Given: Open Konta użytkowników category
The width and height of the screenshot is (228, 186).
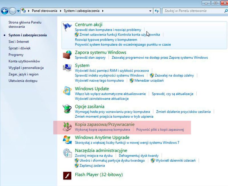Looking at the screenshot, I should [x=24, y=61].
